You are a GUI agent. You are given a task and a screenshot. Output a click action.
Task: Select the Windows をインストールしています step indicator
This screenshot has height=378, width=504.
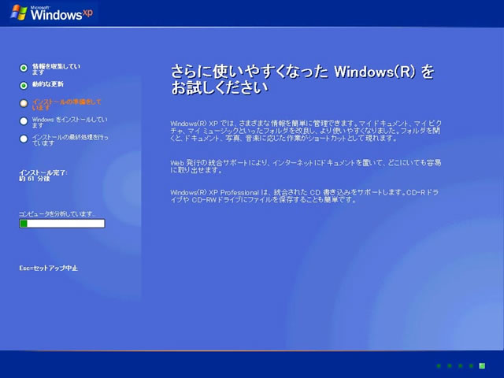[x=24, y=120]
